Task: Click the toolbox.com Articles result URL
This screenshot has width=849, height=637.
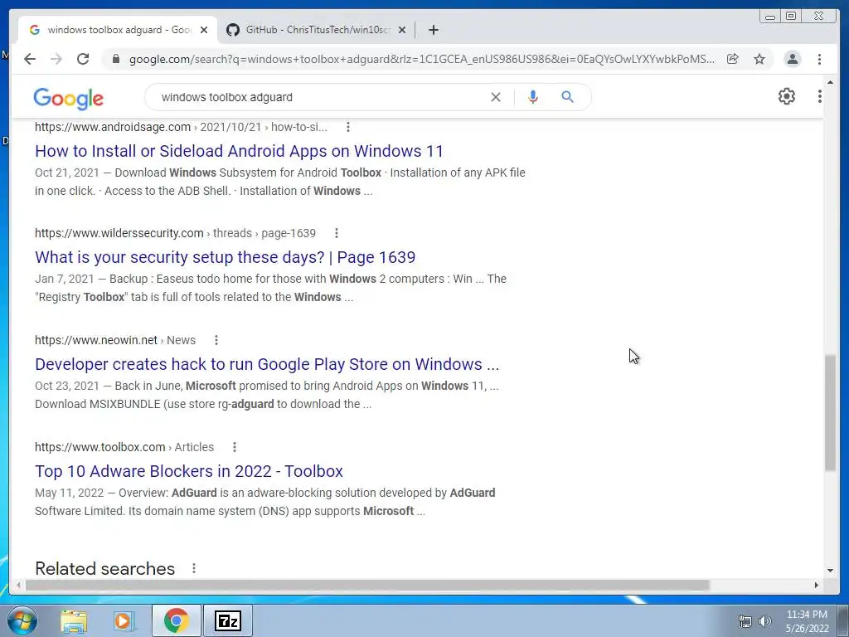Action: pos(124,447)
